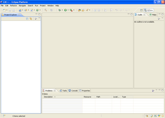Click the Open Perspective icon
This screenshot has height=118, width=165.
click(141, 10)
